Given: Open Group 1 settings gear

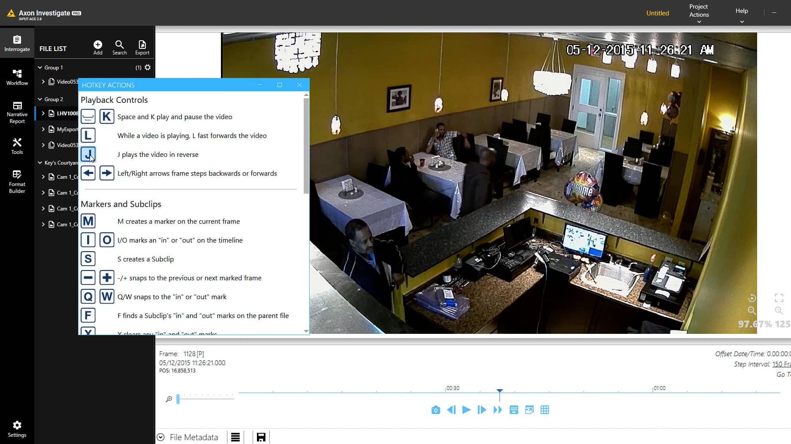Looking at the screenshot, I should 148,67.
